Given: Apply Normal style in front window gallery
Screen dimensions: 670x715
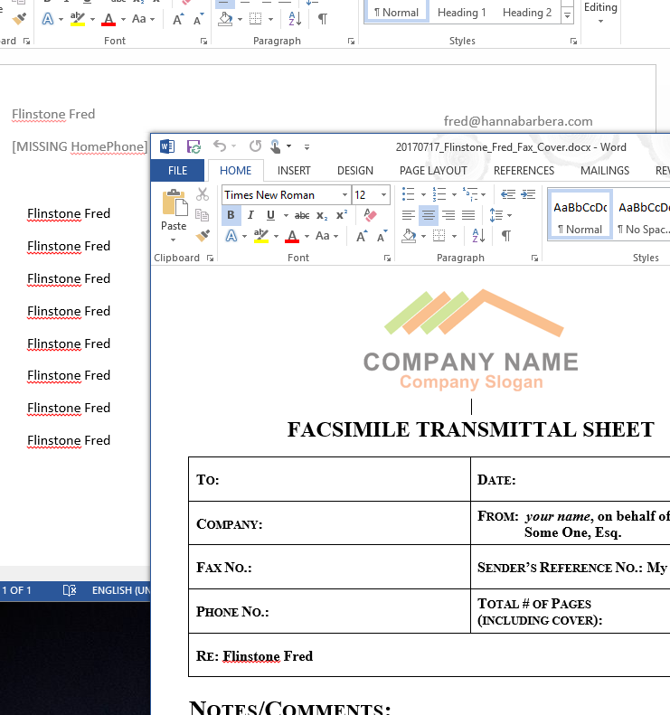Looking at the screenshot, I should click(x=580, y=216).
